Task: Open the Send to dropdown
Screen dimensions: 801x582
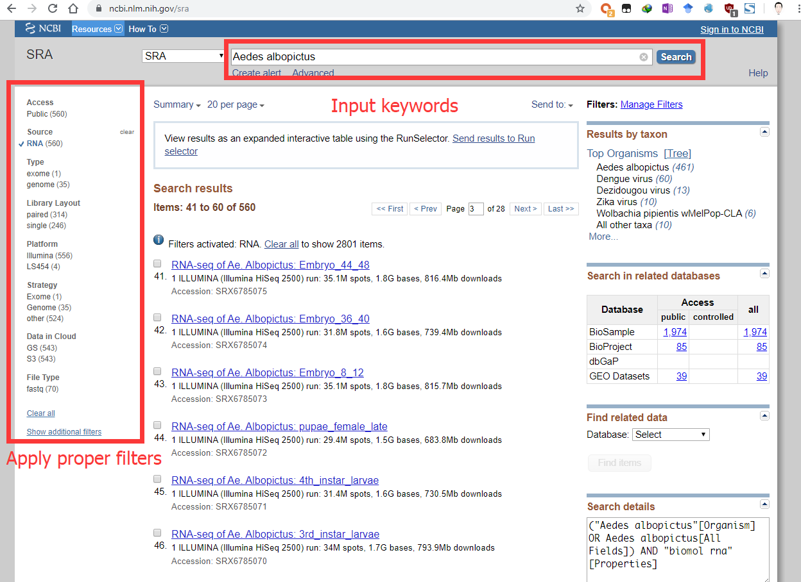Action: point(552,105)
